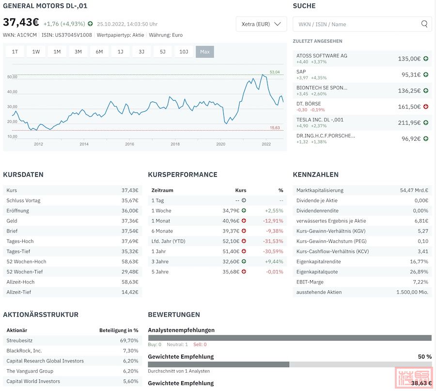Click the Analystenempfehlungen rating bar
436x391 pixels.
[x=290, y=338]
